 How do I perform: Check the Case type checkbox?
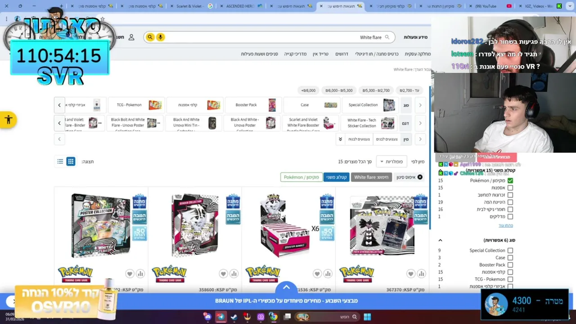(x=510, y=258)
